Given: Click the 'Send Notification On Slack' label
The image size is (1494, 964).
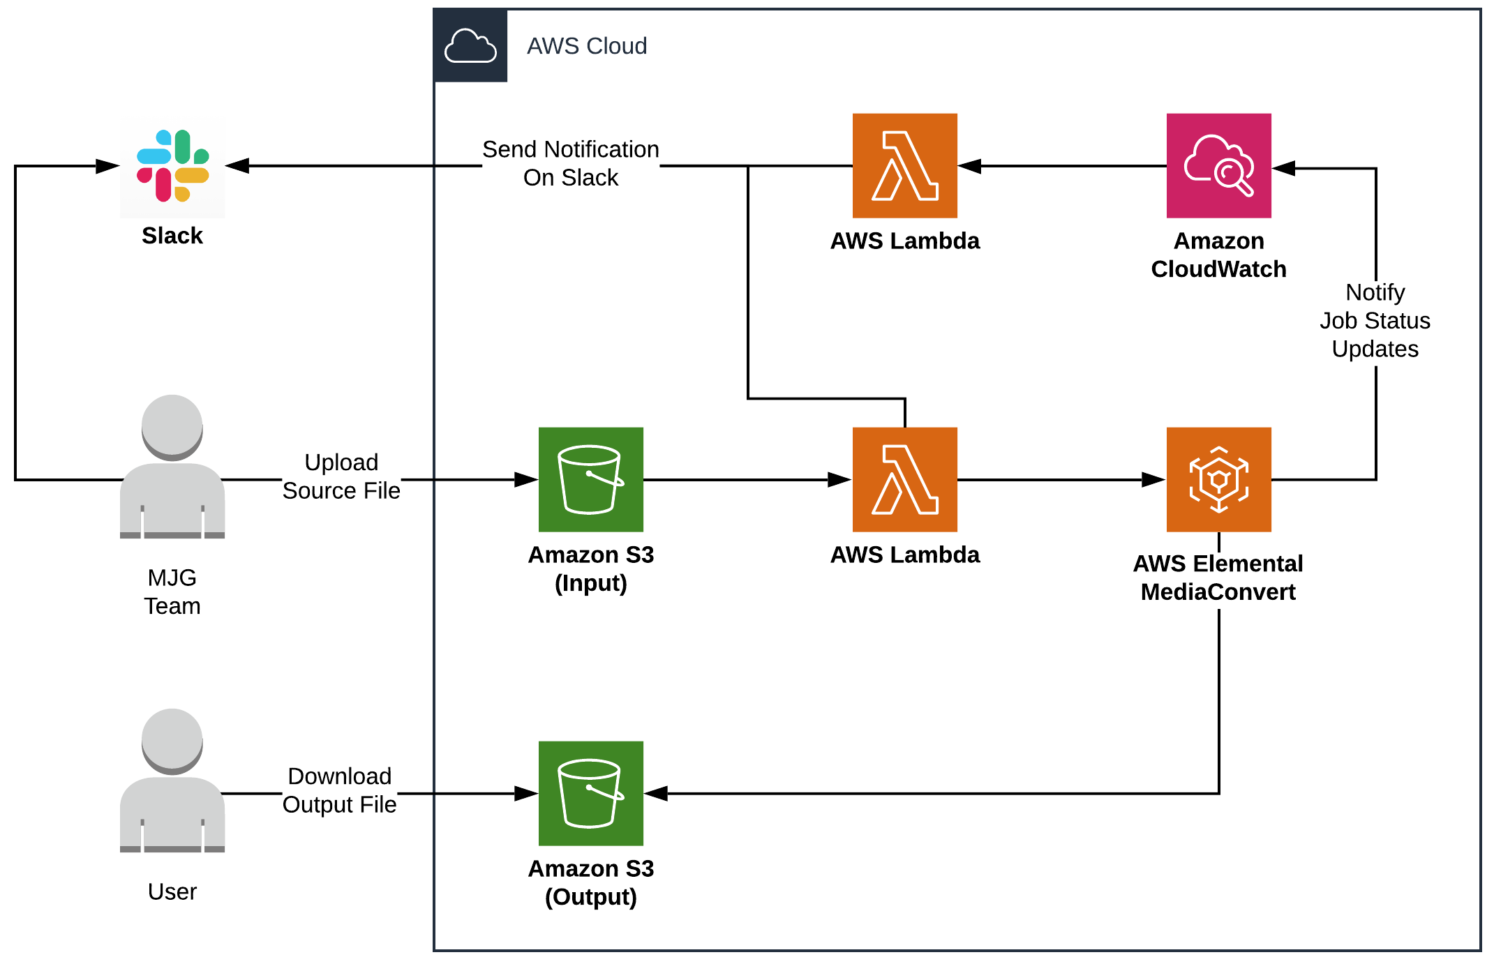Looking at the screenshot, I should [x=571, y=163].
